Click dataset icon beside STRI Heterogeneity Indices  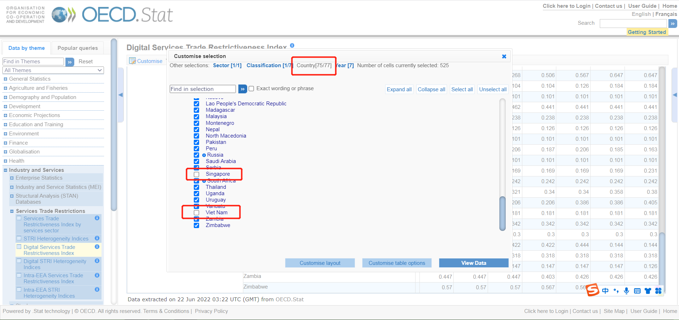tap(19, 238)
